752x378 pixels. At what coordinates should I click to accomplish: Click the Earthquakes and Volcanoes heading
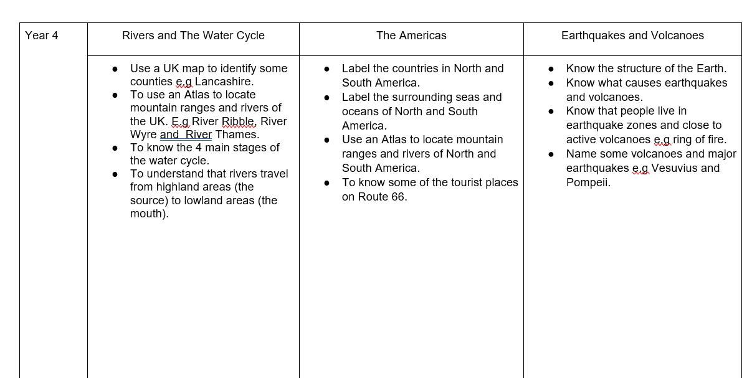click(632, 35)
